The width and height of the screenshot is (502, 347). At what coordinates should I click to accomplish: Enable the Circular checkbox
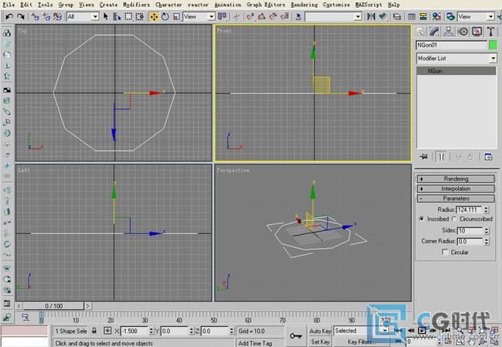pos(445,252)
